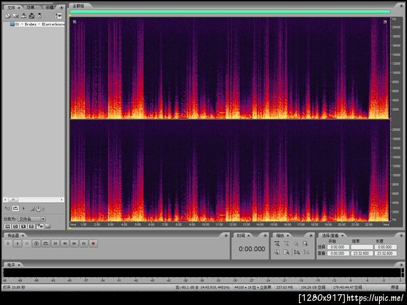This screenshot has height=305, width=407.
Task: Toggle loop preview button in Files panel
Action: [x=16, y=209]
